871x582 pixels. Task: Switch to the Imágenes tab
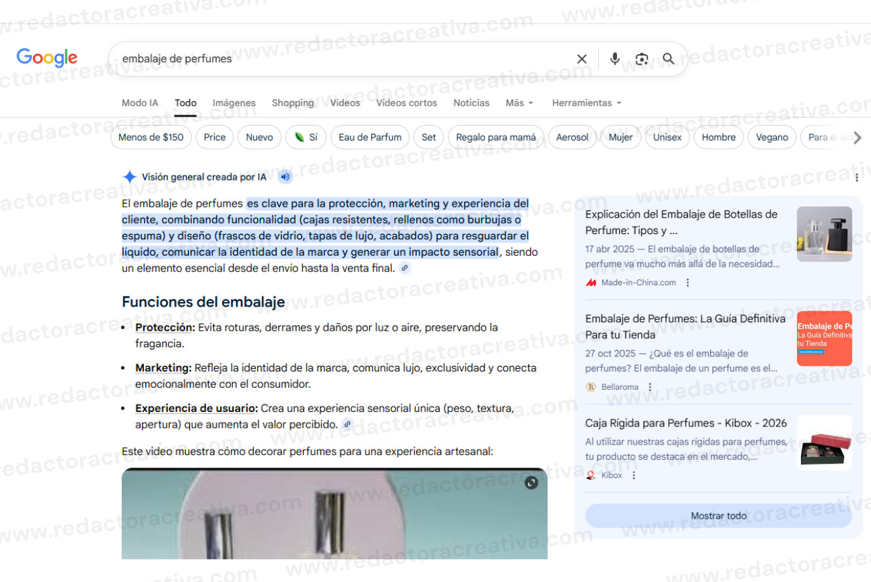tap(234, 103)
